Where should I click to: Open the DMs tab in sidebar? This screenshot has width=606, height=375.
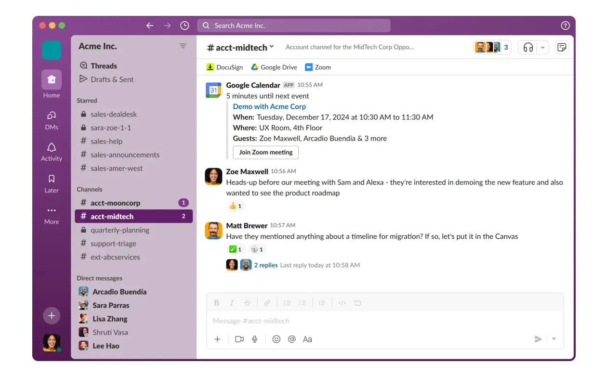(x=52, y=120)
